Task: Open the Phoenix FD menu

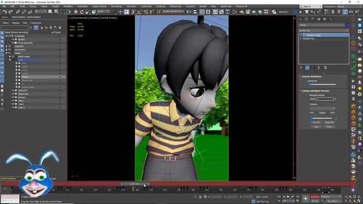Action: (x=242, y=6)
